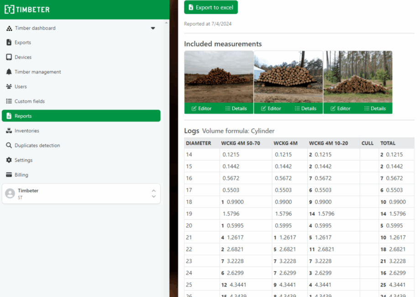
Task: Open the Timber dashboard menu item
Action: (35, 28)
